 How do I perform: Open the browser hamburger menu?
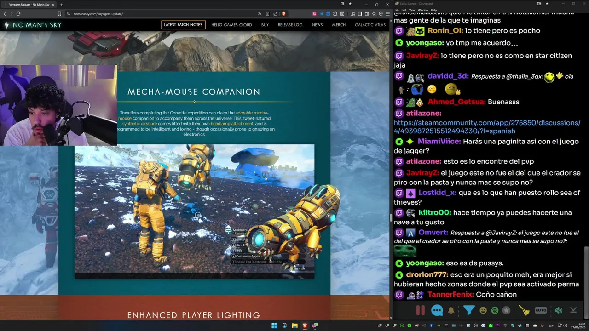tap(387, 14)
